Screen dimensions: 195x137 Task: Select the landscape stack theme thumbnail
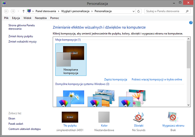click(101, 98)
